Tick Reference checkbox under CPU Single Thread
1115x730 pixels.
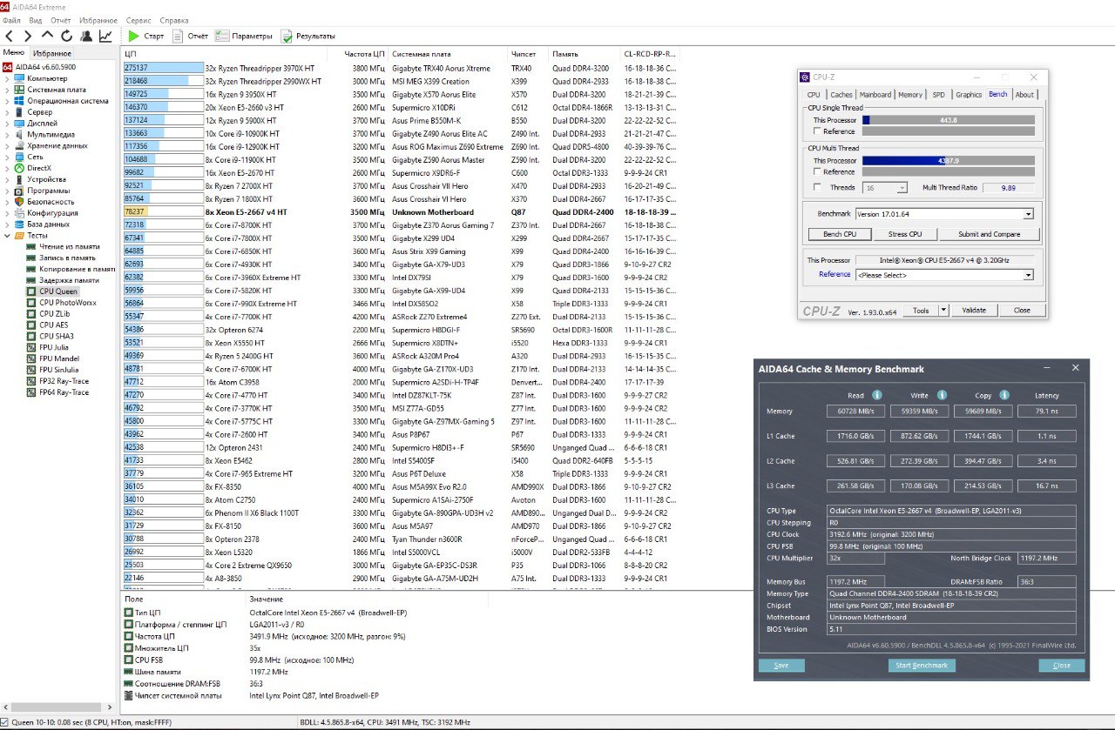pyautogui.click(x=817, y=131)
